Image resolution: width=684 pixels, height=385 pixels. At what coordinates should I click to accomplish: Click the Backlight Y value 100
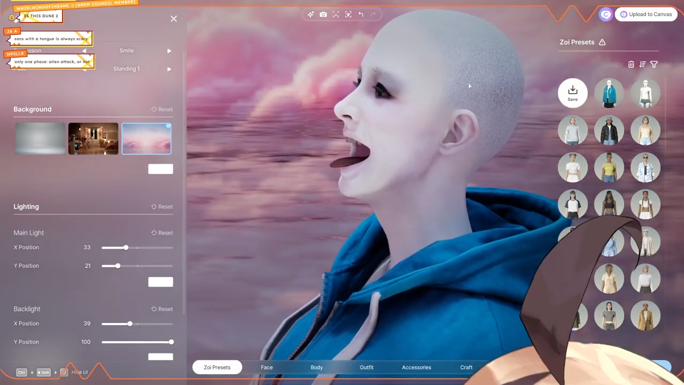tap(85, 342)
